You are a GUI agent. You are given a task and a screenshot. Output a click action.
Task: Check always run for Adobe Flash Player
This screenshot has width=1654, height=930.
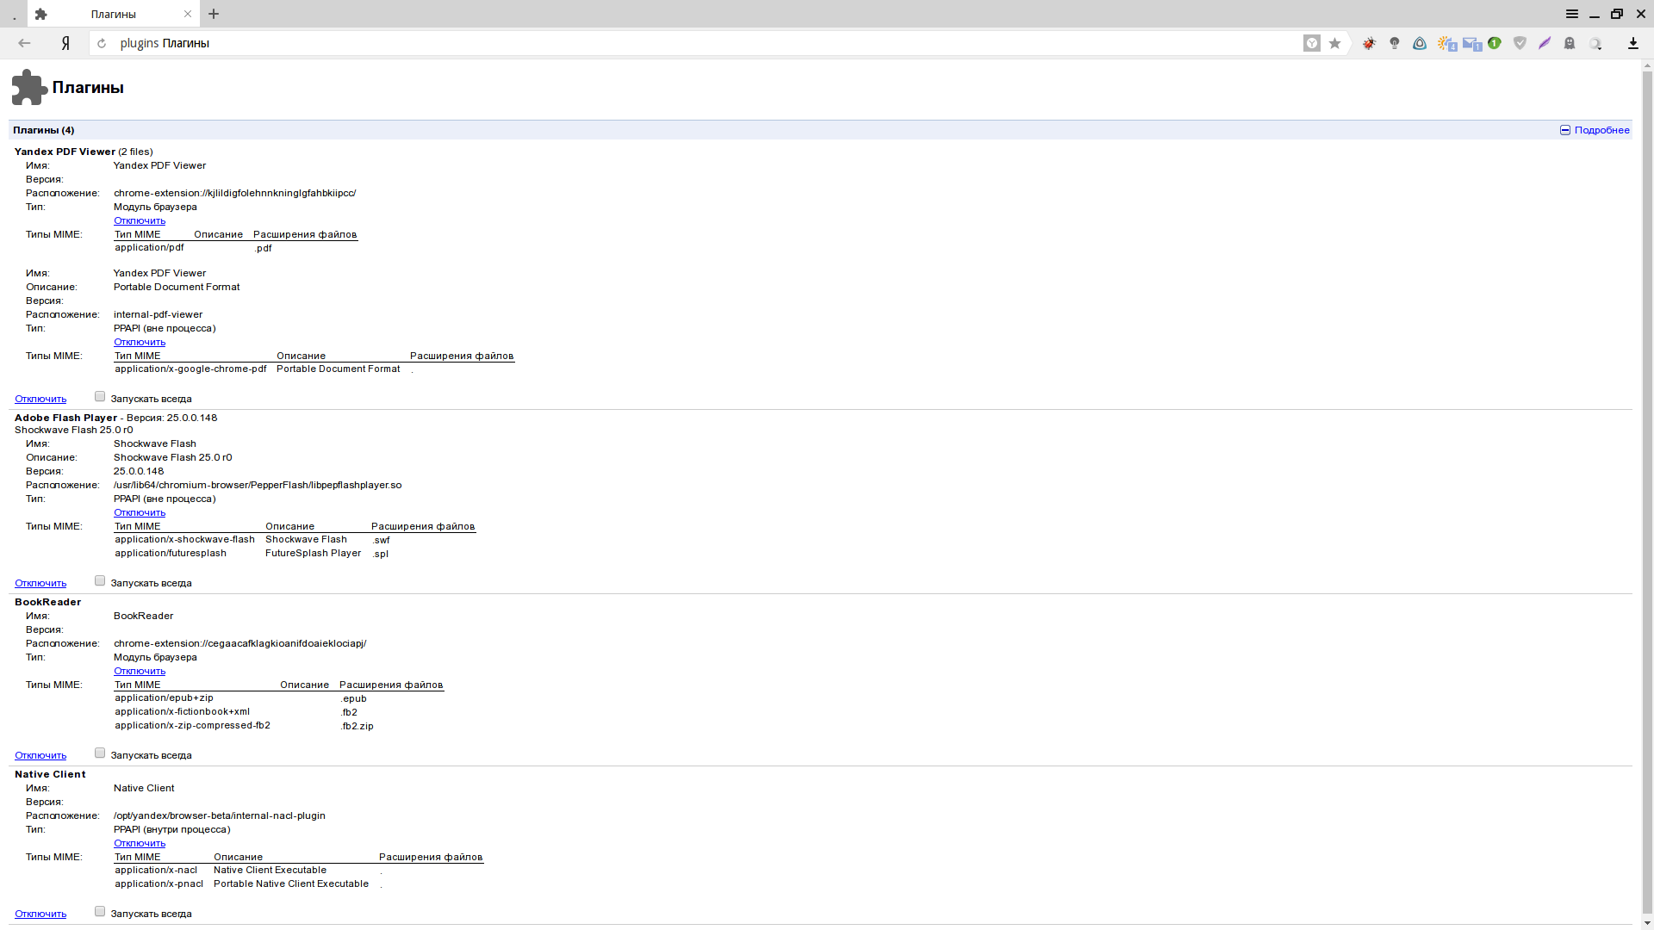point(100,581)
